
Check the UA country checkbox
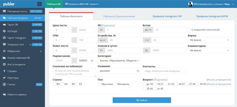(x=62, y=84)
